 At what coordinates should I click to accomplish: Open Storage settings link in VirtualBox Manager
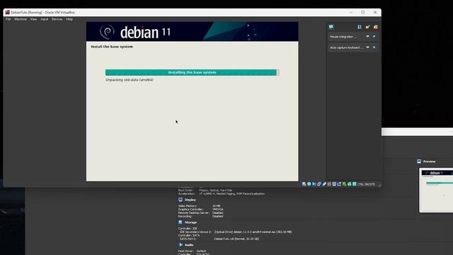coord(190,222)
